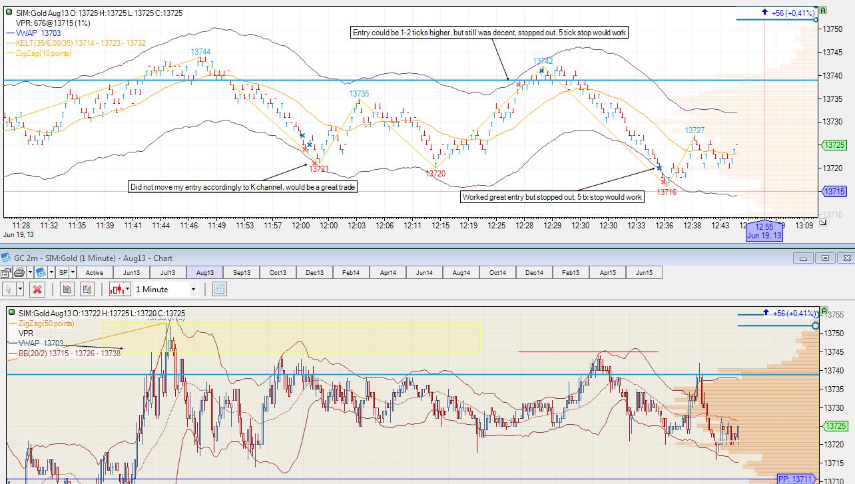Click the +56 (+0,41%) label in upper chart
The height and width of the screenshot is (484, 855).
coord(793,13)
